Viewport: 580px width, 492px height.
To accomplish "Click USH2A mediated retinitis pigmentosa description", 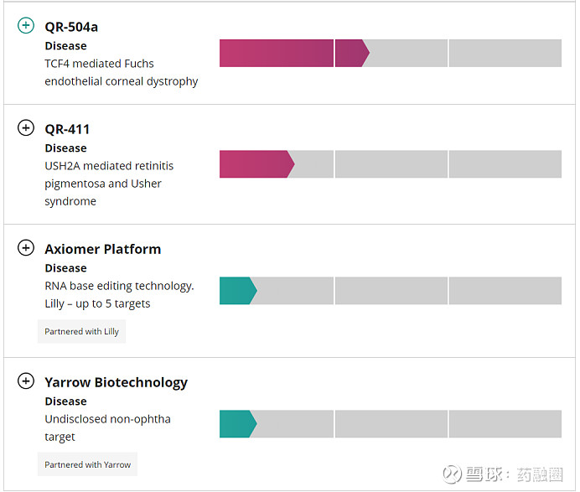I will click(x=109, y=184).
